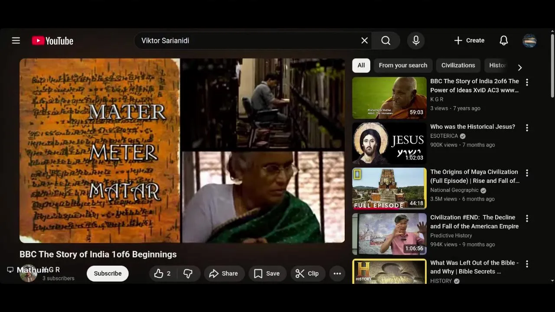Open the History channel Bible Secrets thumbnail

389,271
